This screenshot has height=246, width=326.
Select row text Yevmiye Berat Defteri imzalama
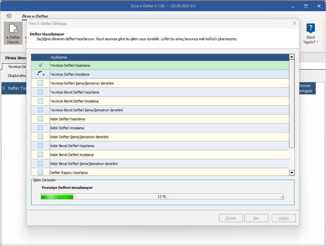(74, 101)
